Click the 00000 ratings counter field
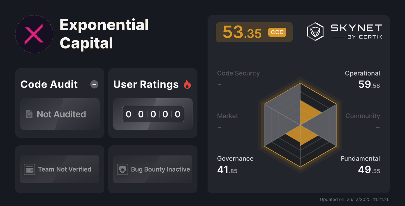 point(153,114)
